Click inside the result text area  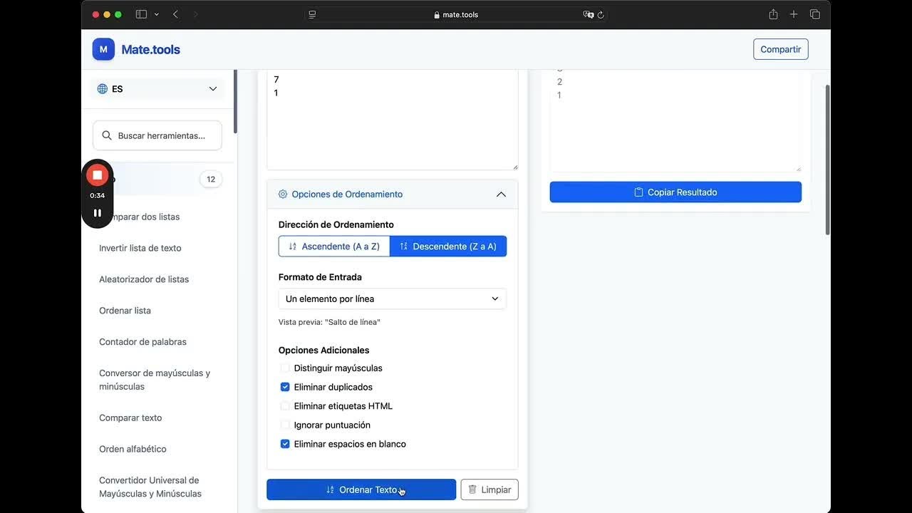[x=675, y=120]
